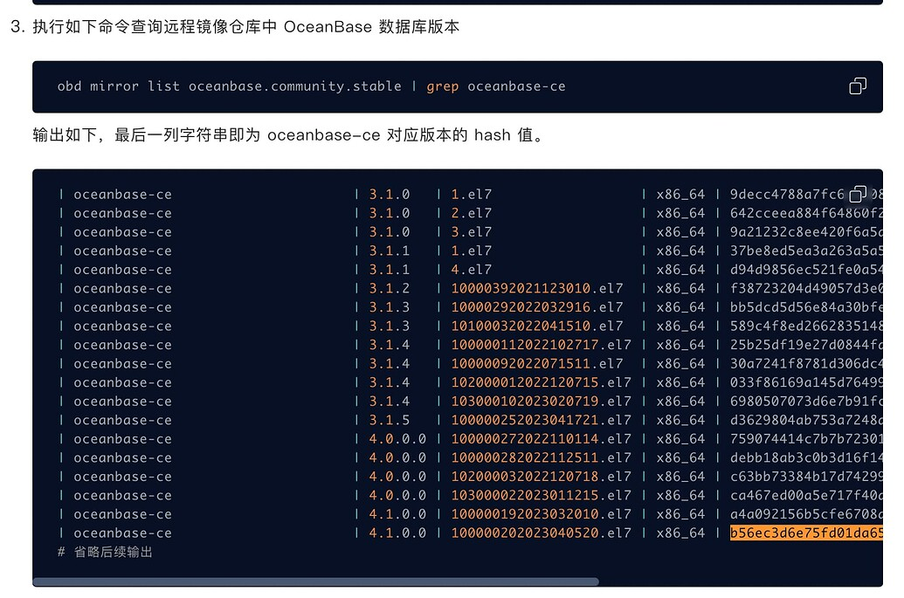The height and width of the screenshot is (598, 904).
Task: Select build number 100000092022071511.el7
Action: click(537, 363)
